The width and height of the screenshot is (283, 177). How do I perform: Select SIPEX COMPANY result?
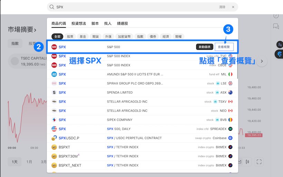(x=142, y=120)
